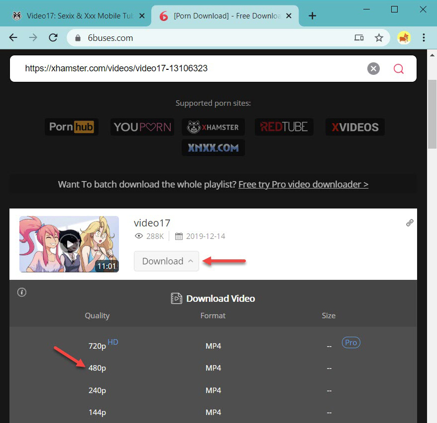The width and height of the screenshot is (437, 423).
Task: Minimize the browser window
Action: tap(366, 9)
